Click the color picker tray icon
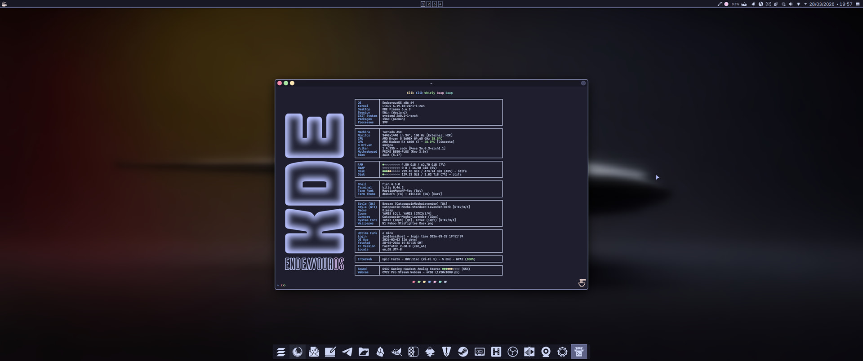Viewport: 863px width, 361px height. (719, 4)
